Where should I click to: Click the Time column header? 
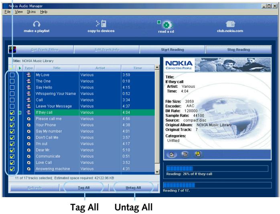coord(138,68)
